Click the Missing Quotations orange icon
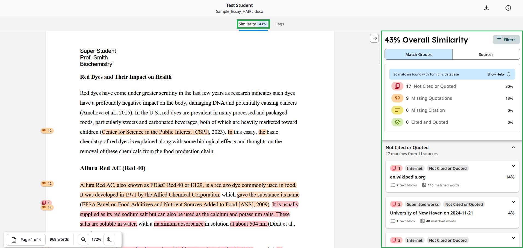The width and height of the screenshot is (523, 248). [397, 98]
